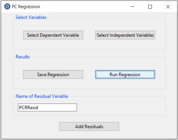Viewport: 178px width, 140px height.
Task: Save the regression with Save Regression button
Action: tap(53, 74)
